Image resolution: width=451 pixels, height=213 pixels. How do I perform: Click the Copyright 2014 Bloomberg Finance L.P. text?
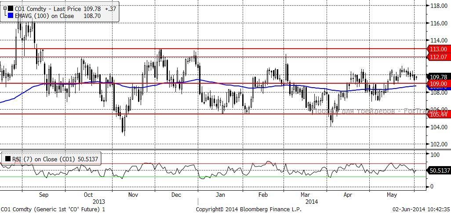[249, 209]
